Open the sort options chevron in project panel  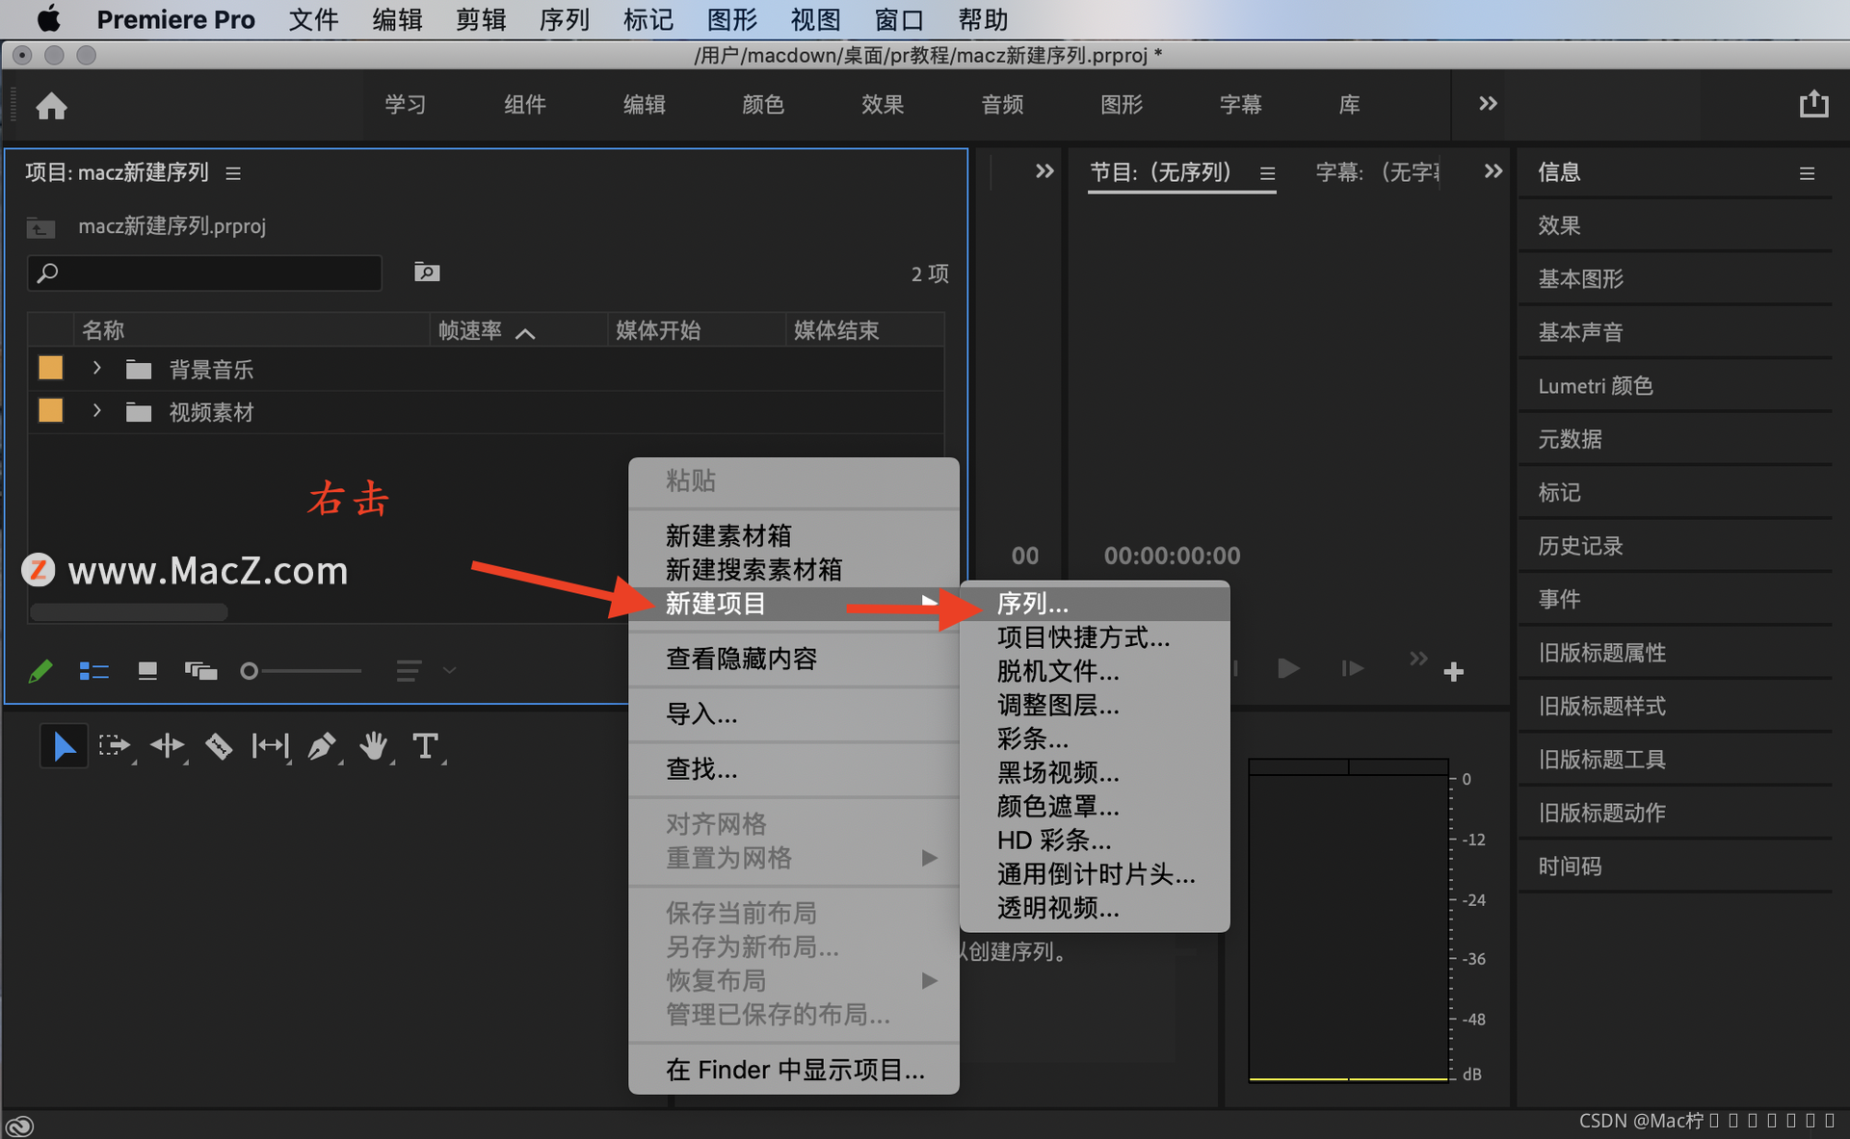449,670
